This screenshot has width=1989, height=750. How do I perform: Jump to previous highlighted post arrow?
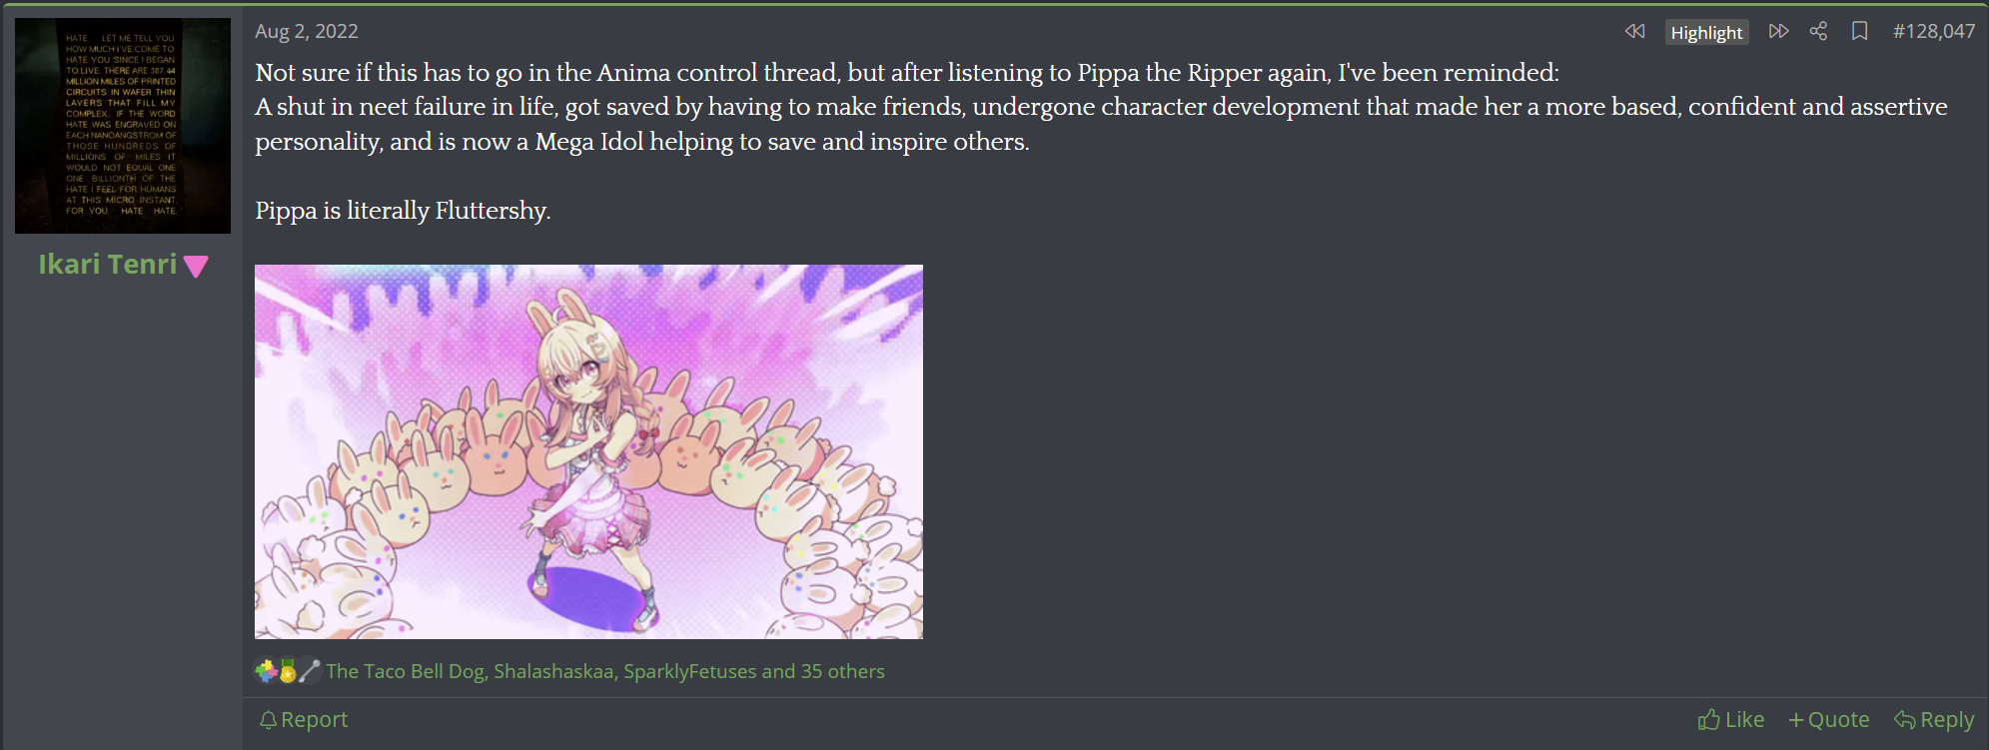click(1634, 32)
